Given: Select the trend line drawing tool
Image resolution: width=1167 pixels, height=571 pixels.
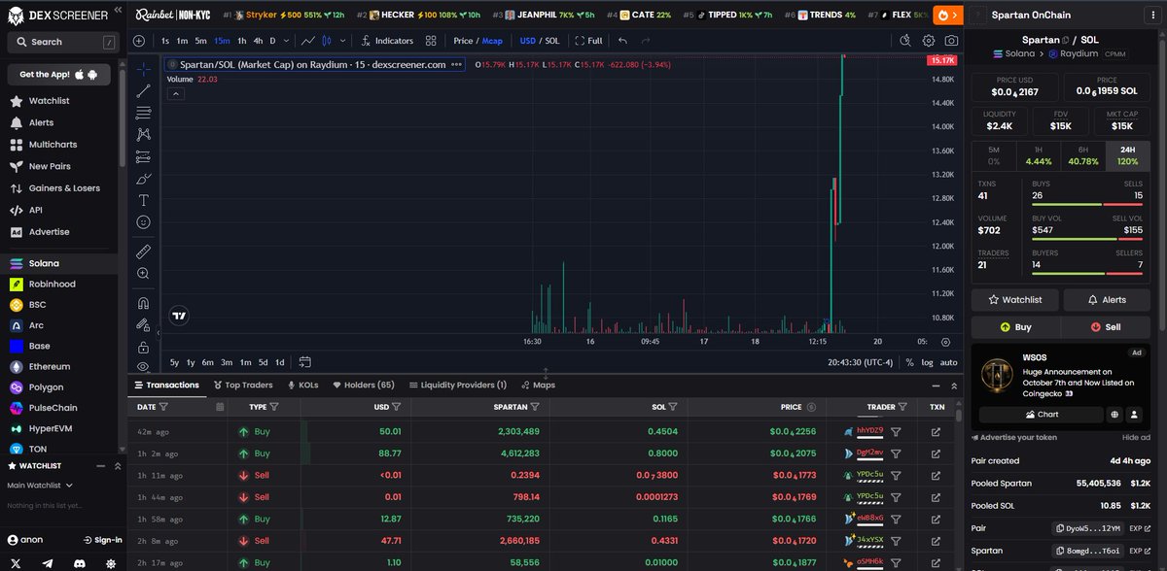Looking at the screenshot, I should pyautogui.click(x=143, y=90).
